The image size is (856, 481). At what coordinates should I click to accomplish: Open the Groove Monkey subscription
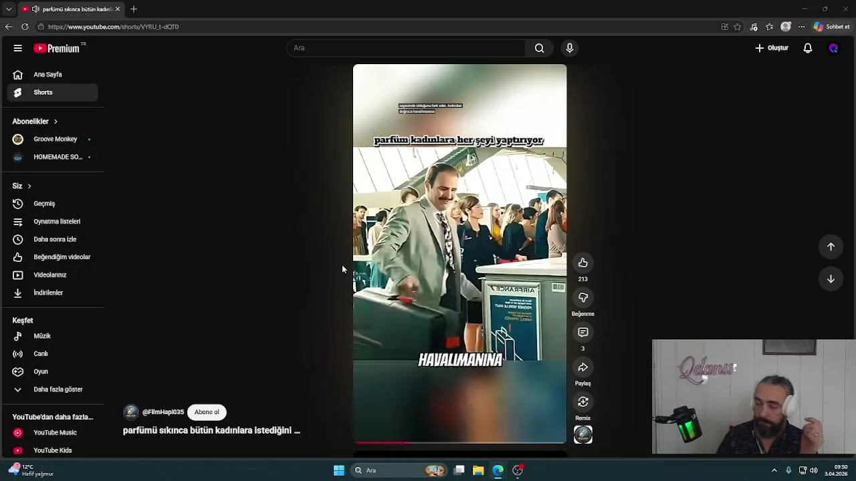[x=53, y=139]
